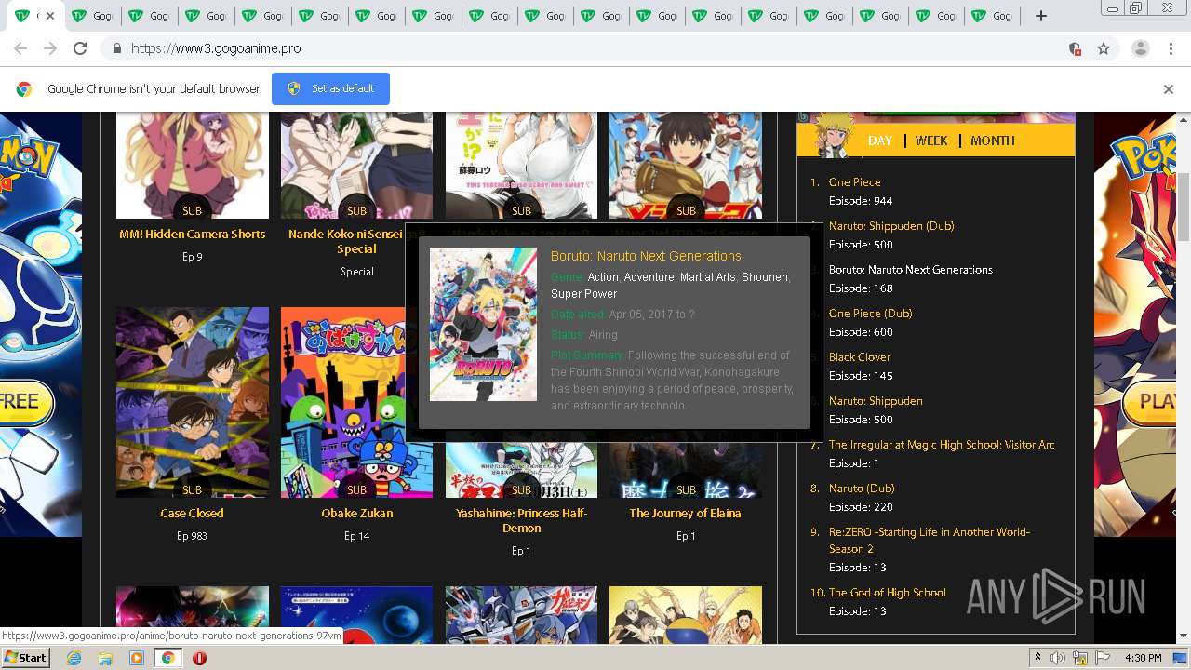Go forward using browser forward arrow
Viewport: 1191px width, 670px height.
pos(50,48)
